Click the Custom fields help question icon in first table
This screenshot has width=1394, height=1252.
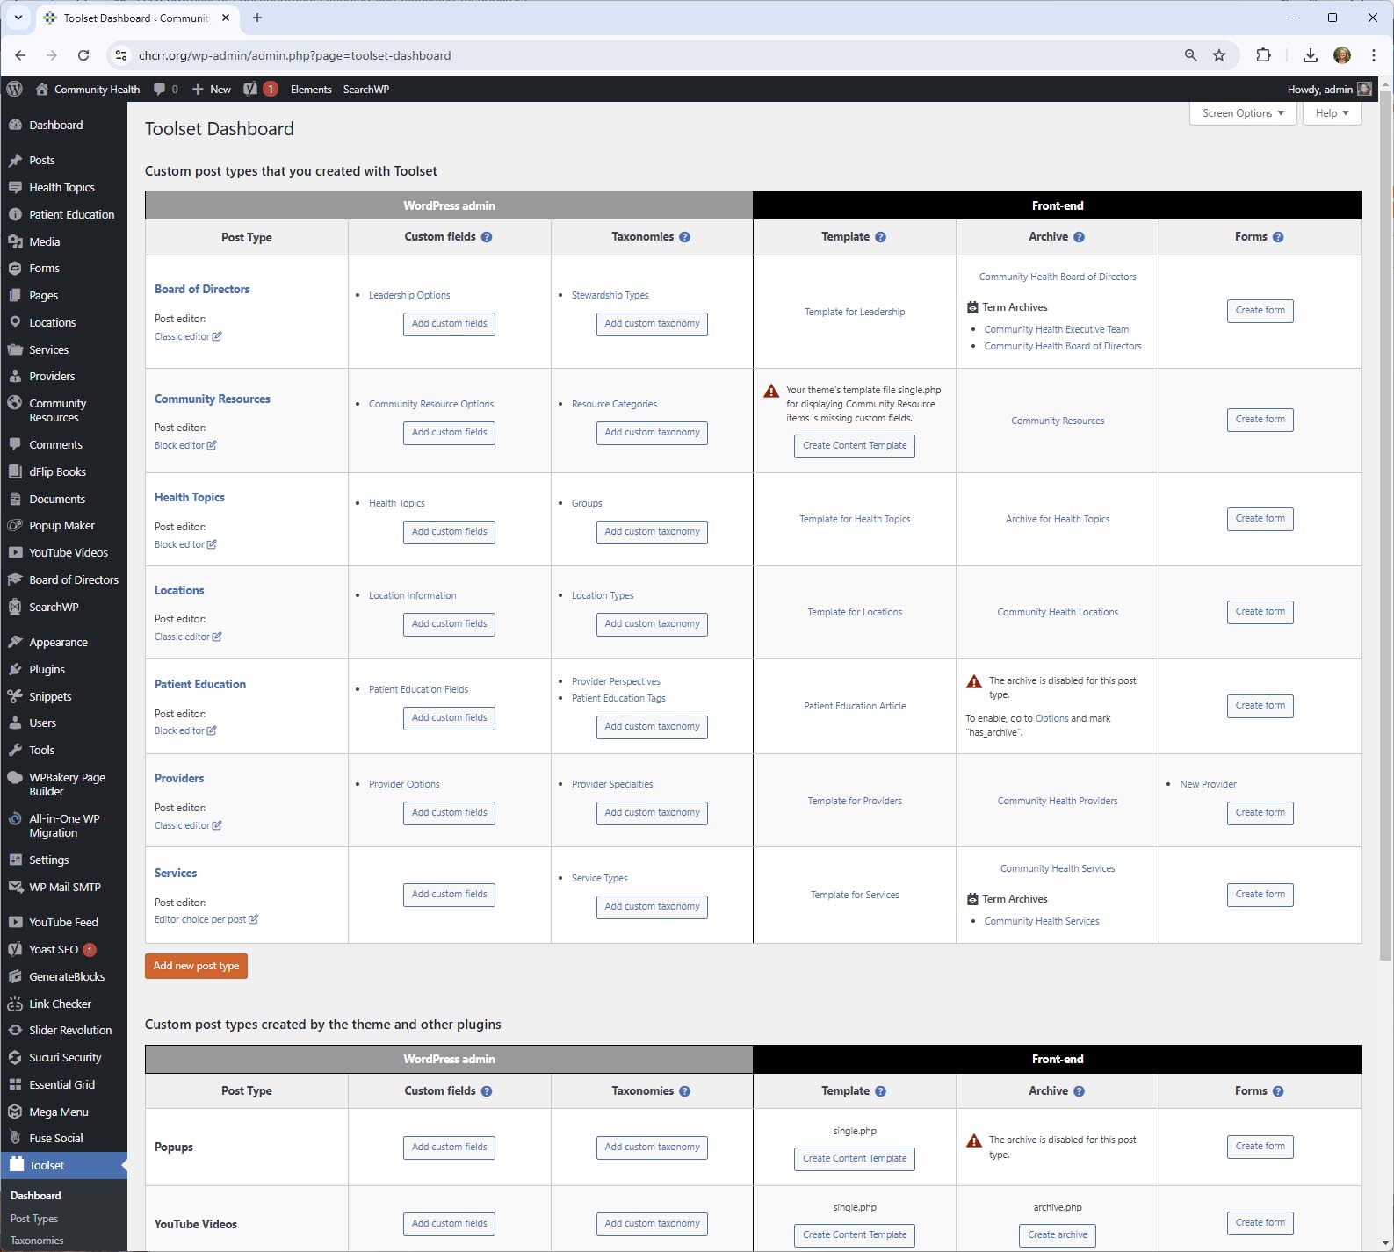coord(487,237)
